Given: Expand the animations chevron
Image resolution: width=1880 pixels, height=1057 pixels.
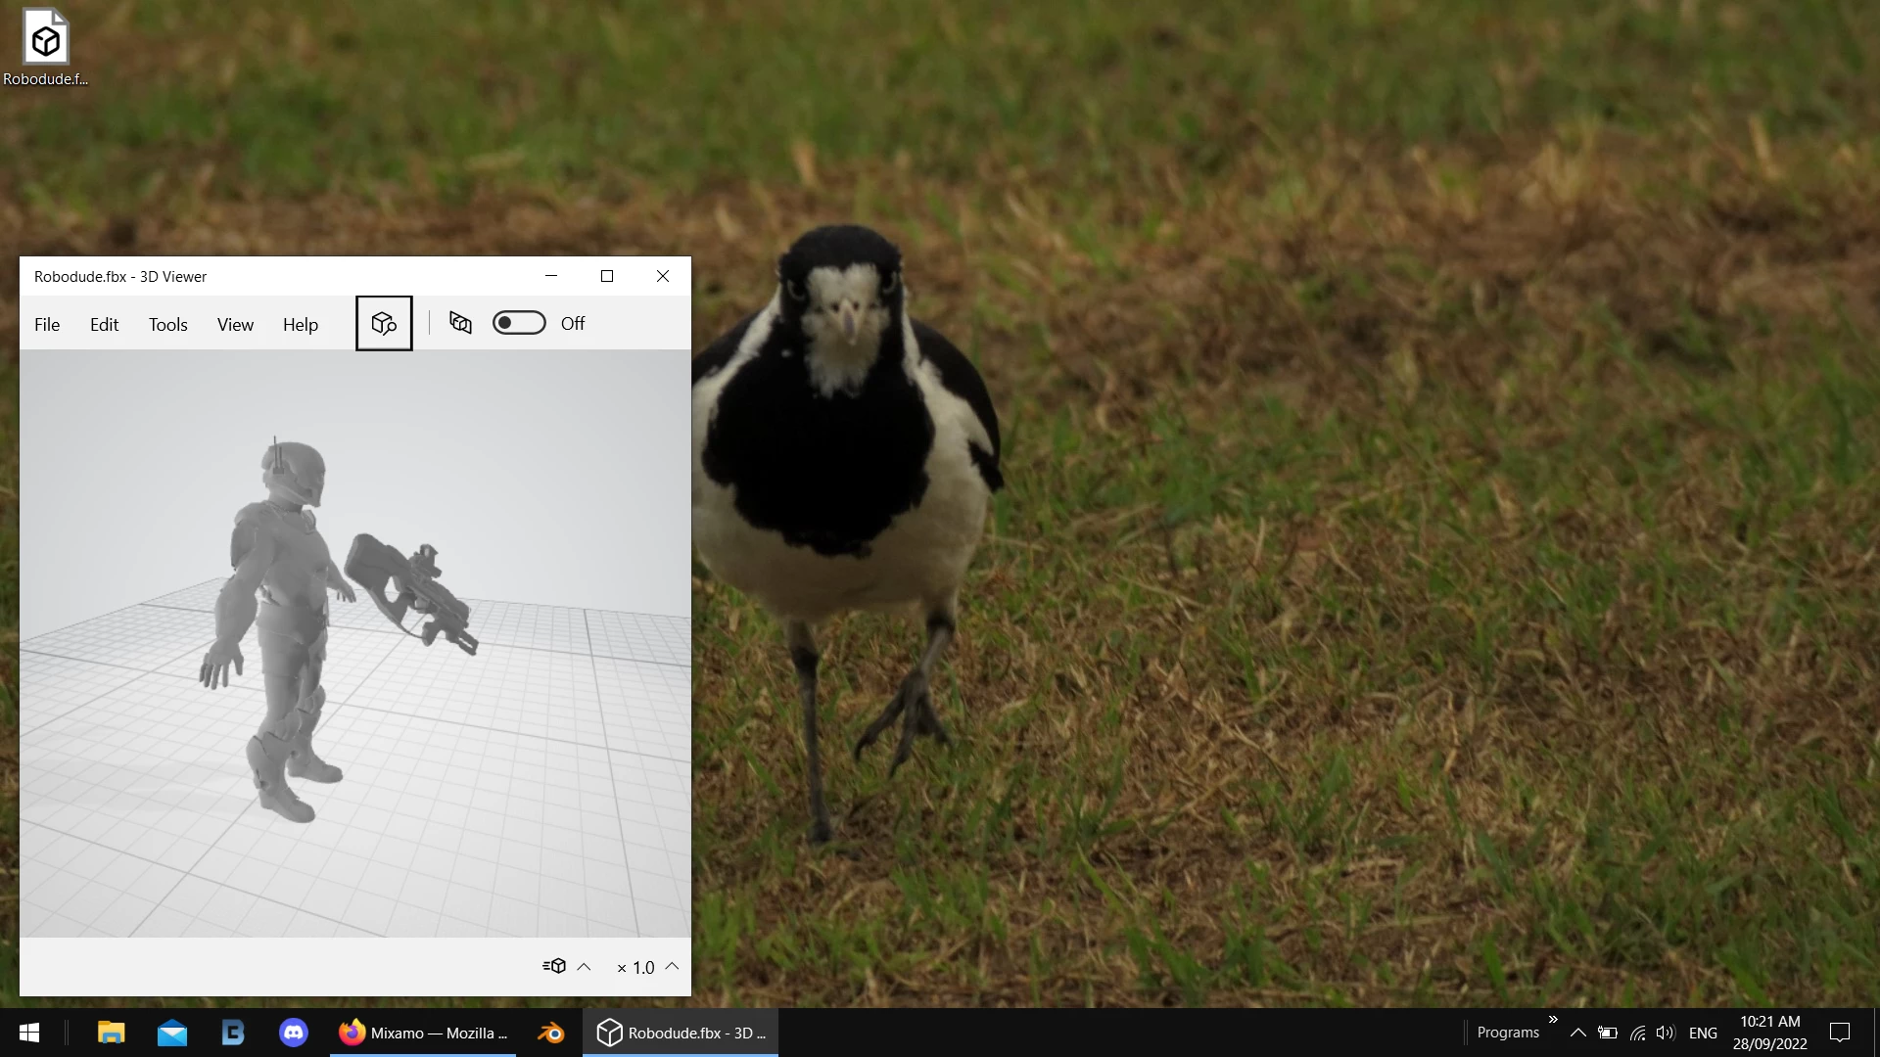Looking at the screenshot, I should pyautogui.click(x=585, y=967).
